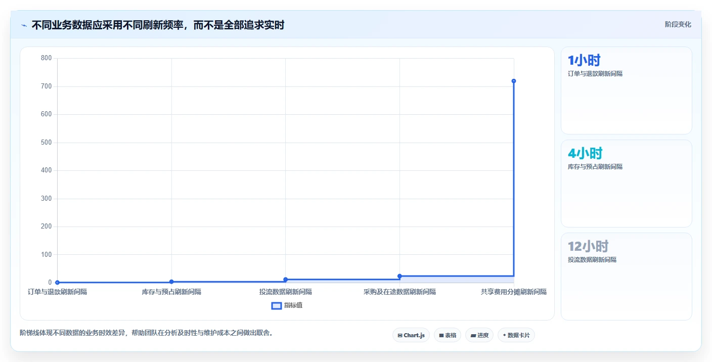Click data point for 采购及在途数据刷新间隔
This screenshot has width=712, height=362.
point(399,276)
